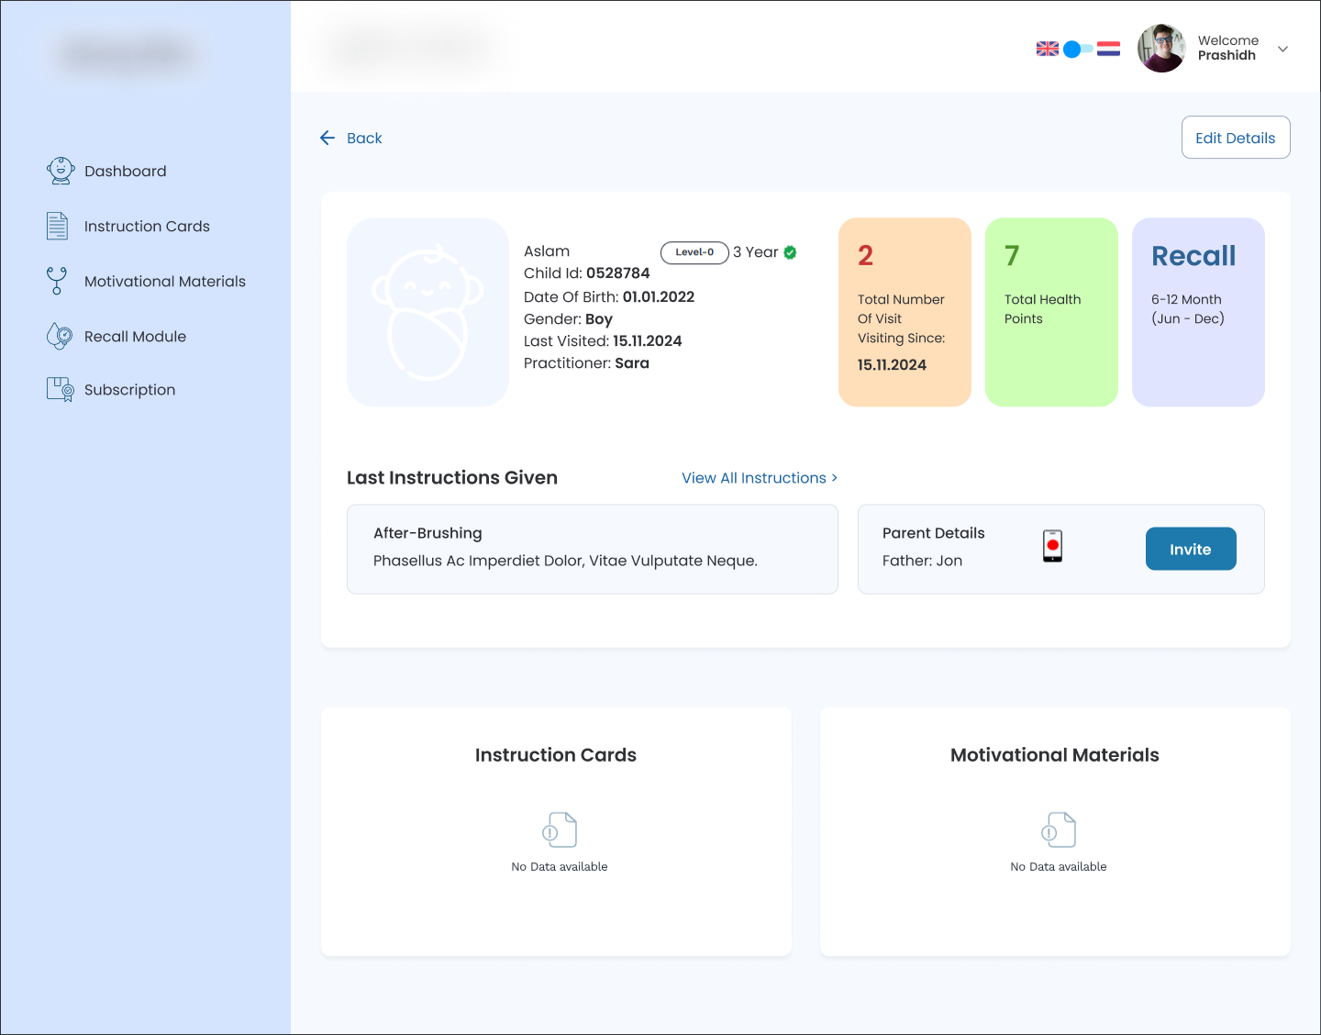Click the 'Welcome Prashidh' text

tap(1228, 48)
